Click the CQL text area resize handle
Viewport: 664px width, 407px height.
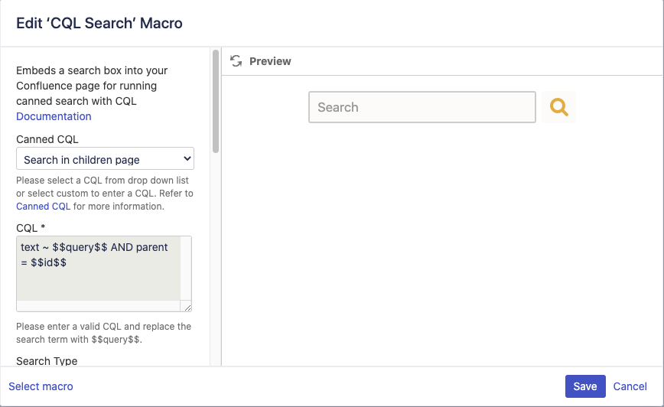pos(187,307)
